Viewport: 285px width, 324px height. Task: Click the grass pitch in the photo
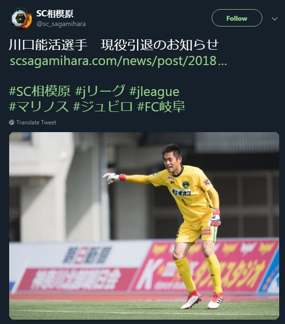pyautogui.click(x=144, y=309)
